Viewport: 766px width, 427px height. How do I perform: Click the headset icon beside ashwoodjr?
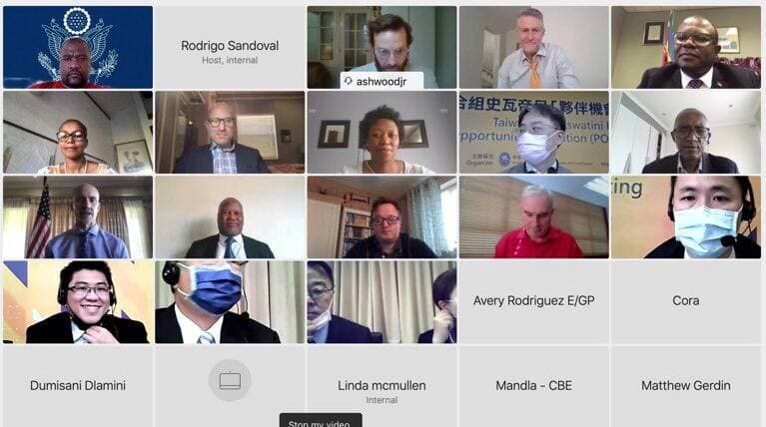[x=349, y=81]
